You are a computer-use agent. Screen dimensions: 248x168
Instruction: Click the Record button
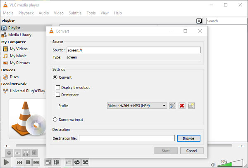click(9, 153)
